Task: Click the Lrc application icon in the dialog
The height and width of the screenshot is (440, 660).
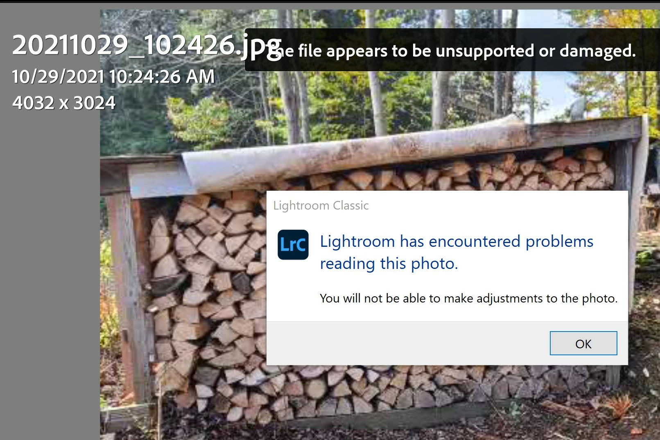Action: click(293, 245)
